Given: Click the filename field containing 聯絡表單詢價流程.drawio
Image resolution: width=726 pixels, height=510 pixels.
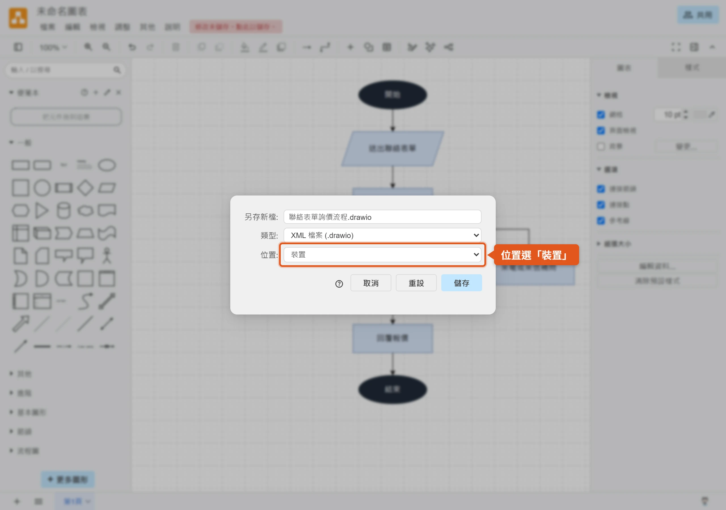Looking at the screenshot, I should tap(382, 217).
